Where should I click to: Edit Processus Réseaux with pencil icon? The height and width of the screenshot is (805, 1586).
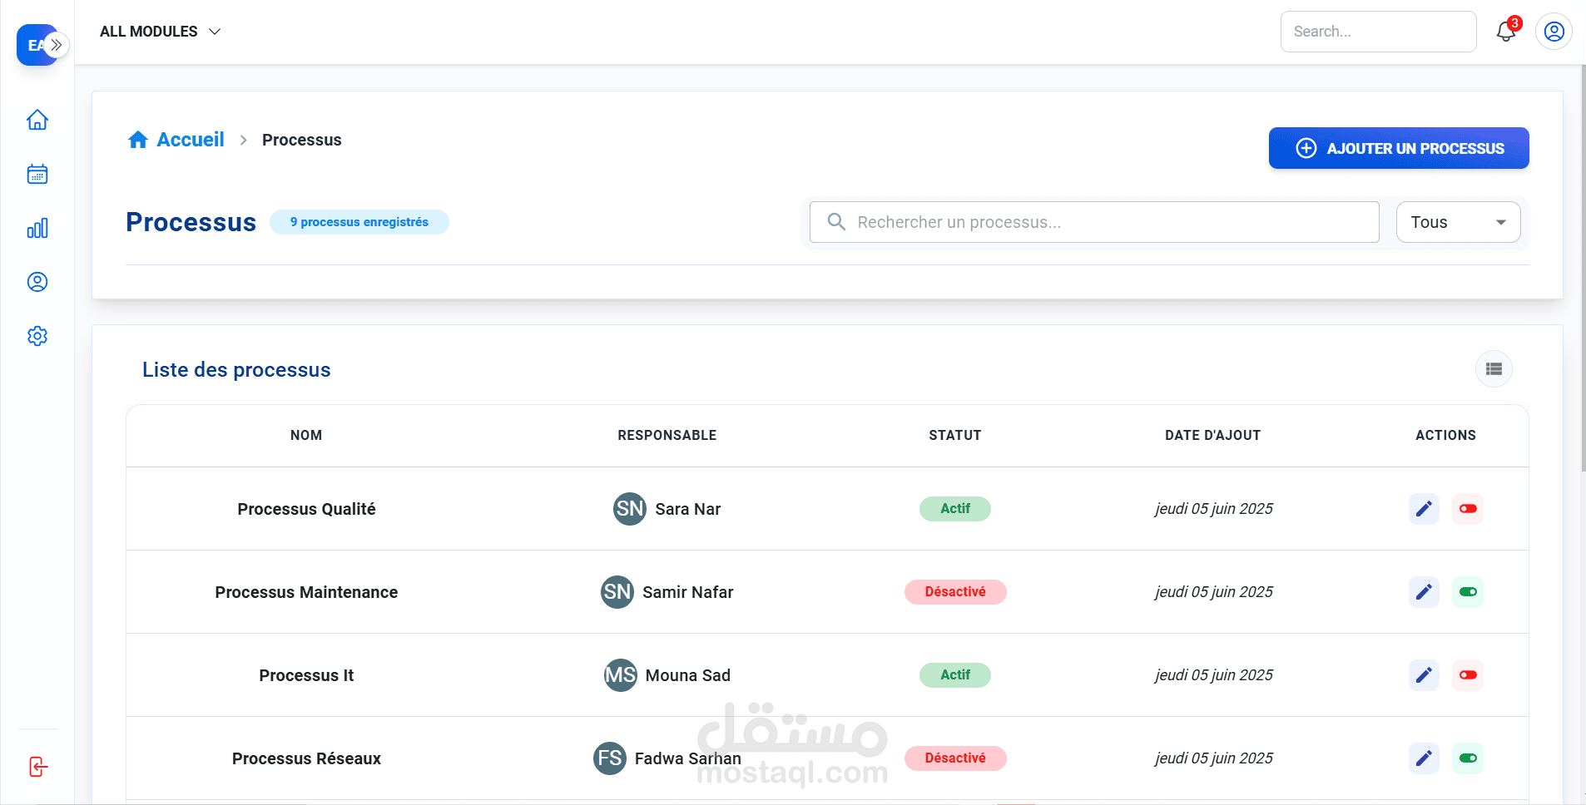click(x=1424, y=758)
